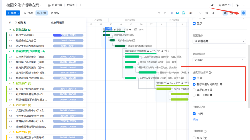Viewport: 250px width, 140px height.
Task: Select the 基于进度字段 radio option
Action: coord(194,90)
